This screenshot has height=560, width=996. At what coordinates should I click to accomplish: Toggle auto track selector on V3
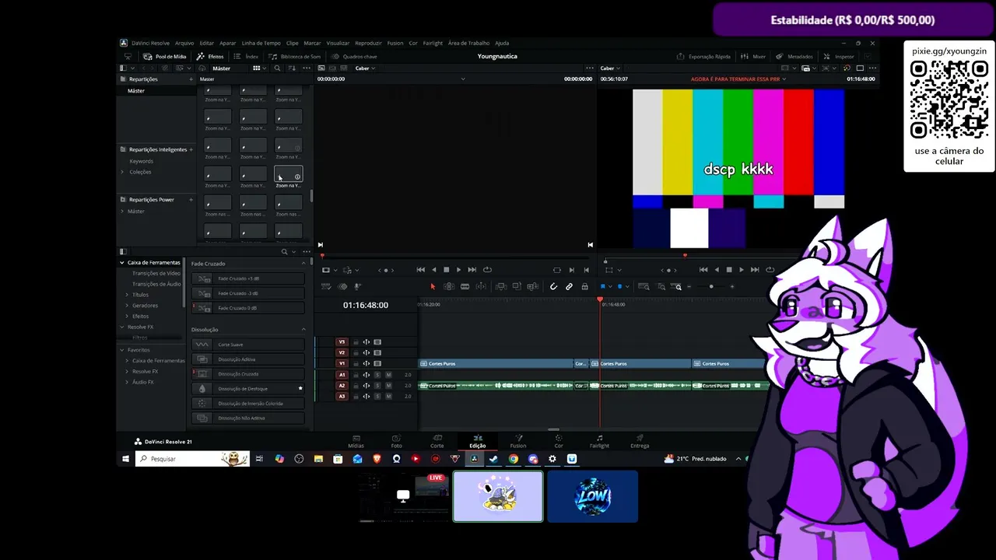click(x=366, y=342)
